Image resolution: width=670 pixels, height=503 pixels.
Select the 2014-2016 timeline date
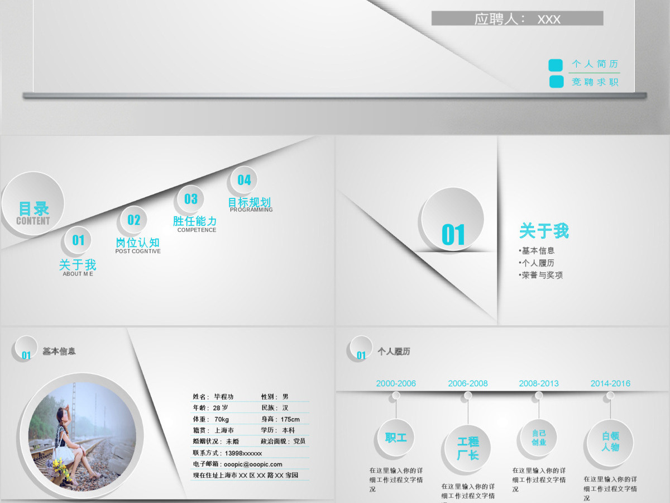610,383
